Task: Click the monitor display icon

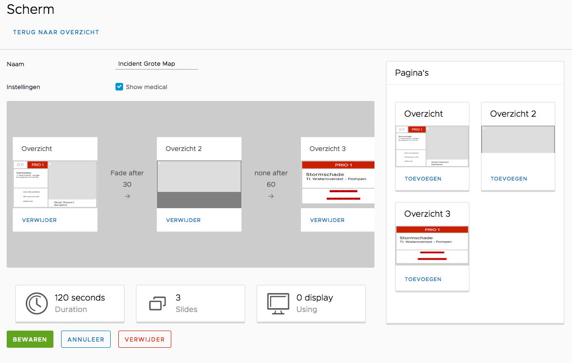Action: [278, 303]
